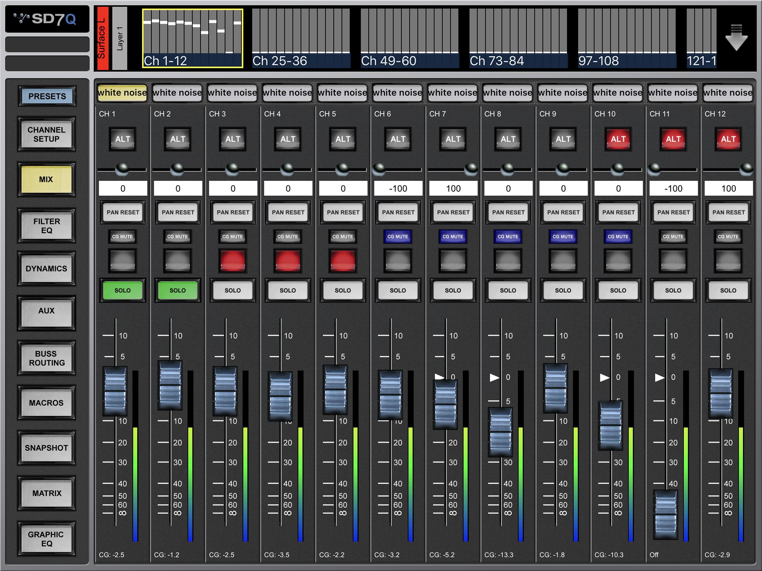The height and width of the screenshot is (571, 762).
Task: Open the PRESETS menu
Action: click(47, 96)
